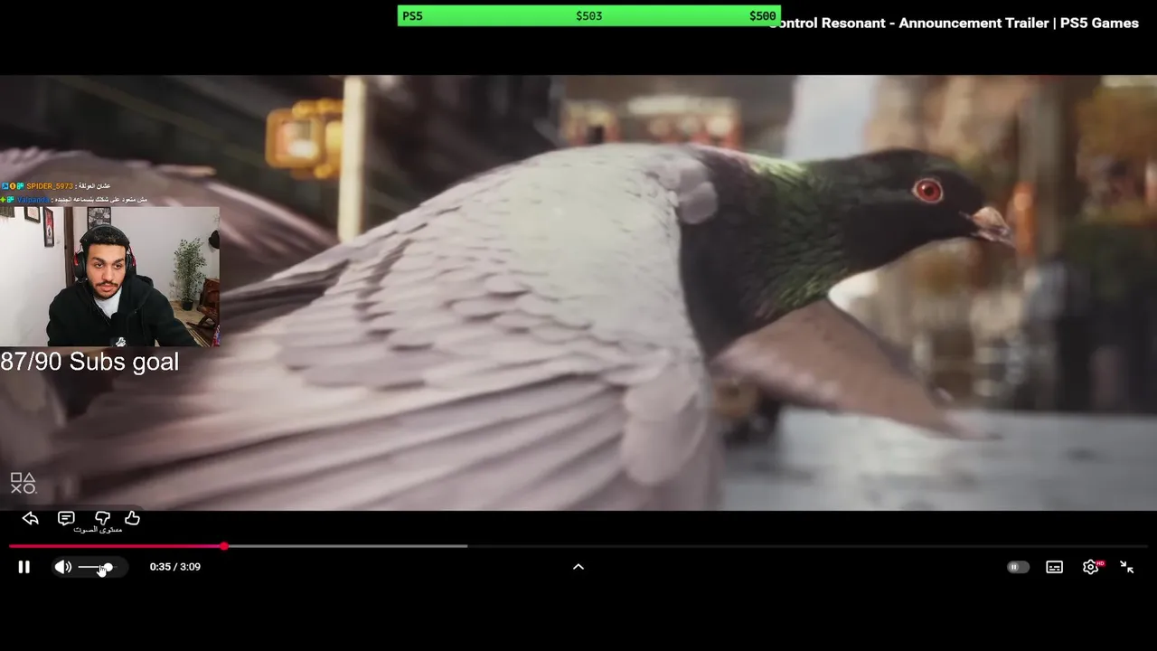Expand the chevron-up panel below the video
Viewport: 1157px width, 651px height.
point(578,567)
